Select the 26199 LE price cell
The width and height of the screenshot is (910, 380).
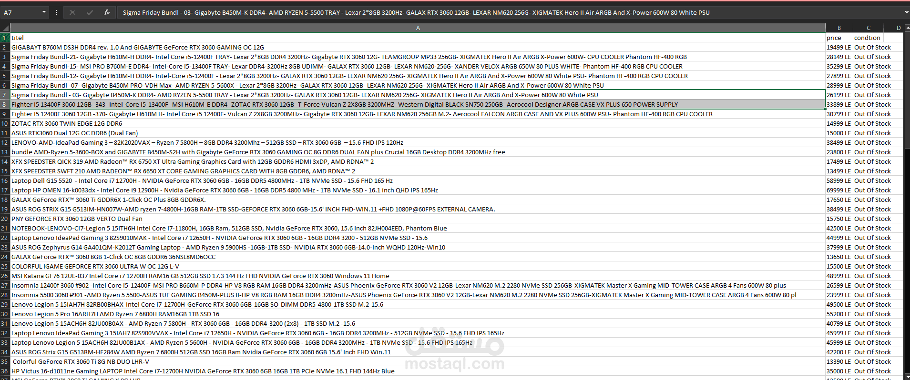click(x=839, y=95)
